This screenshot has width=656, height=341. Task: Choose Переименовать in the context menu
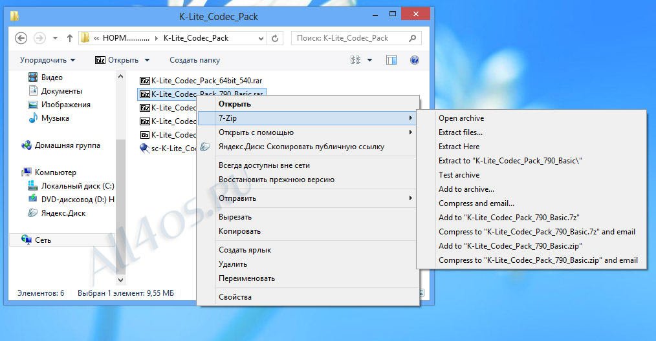(x=308, y=279)
